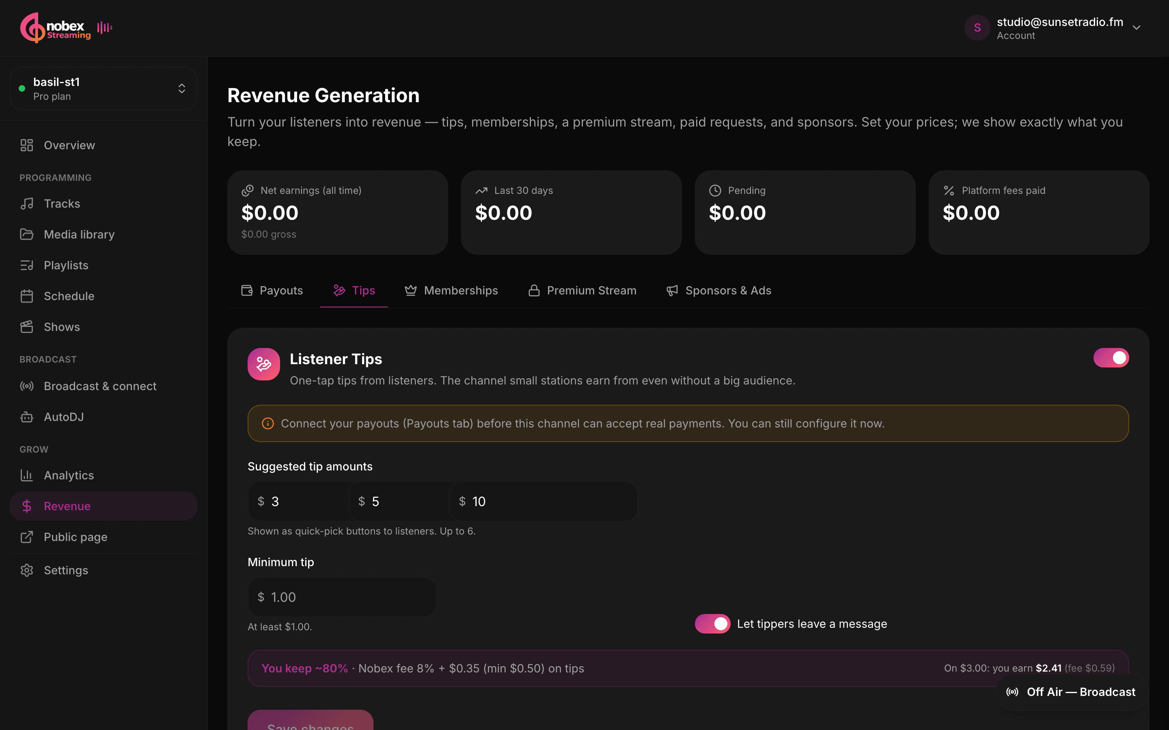Click the Schedule calendar icon
Image resolution: width=1169 pixels, height=730 pixels.
pyautogui.click(x=26, y=296)
